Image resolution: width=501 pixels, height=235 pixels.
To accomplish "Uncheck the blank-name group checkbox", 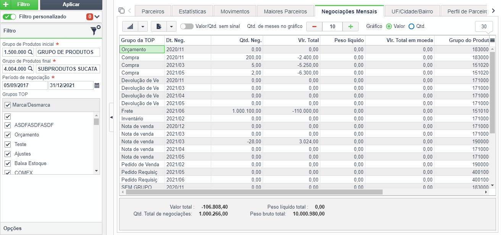I will click(x=7, y=116).
